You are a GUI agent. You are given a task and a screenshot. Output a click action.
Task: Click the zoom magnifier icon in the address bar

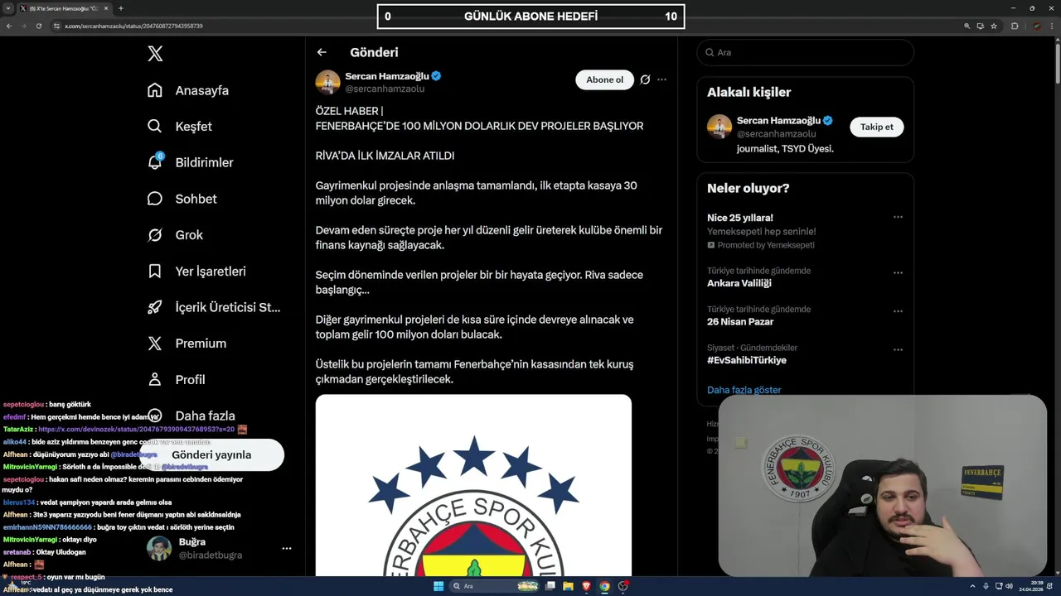pyautogui.click(x=967, y=26)
